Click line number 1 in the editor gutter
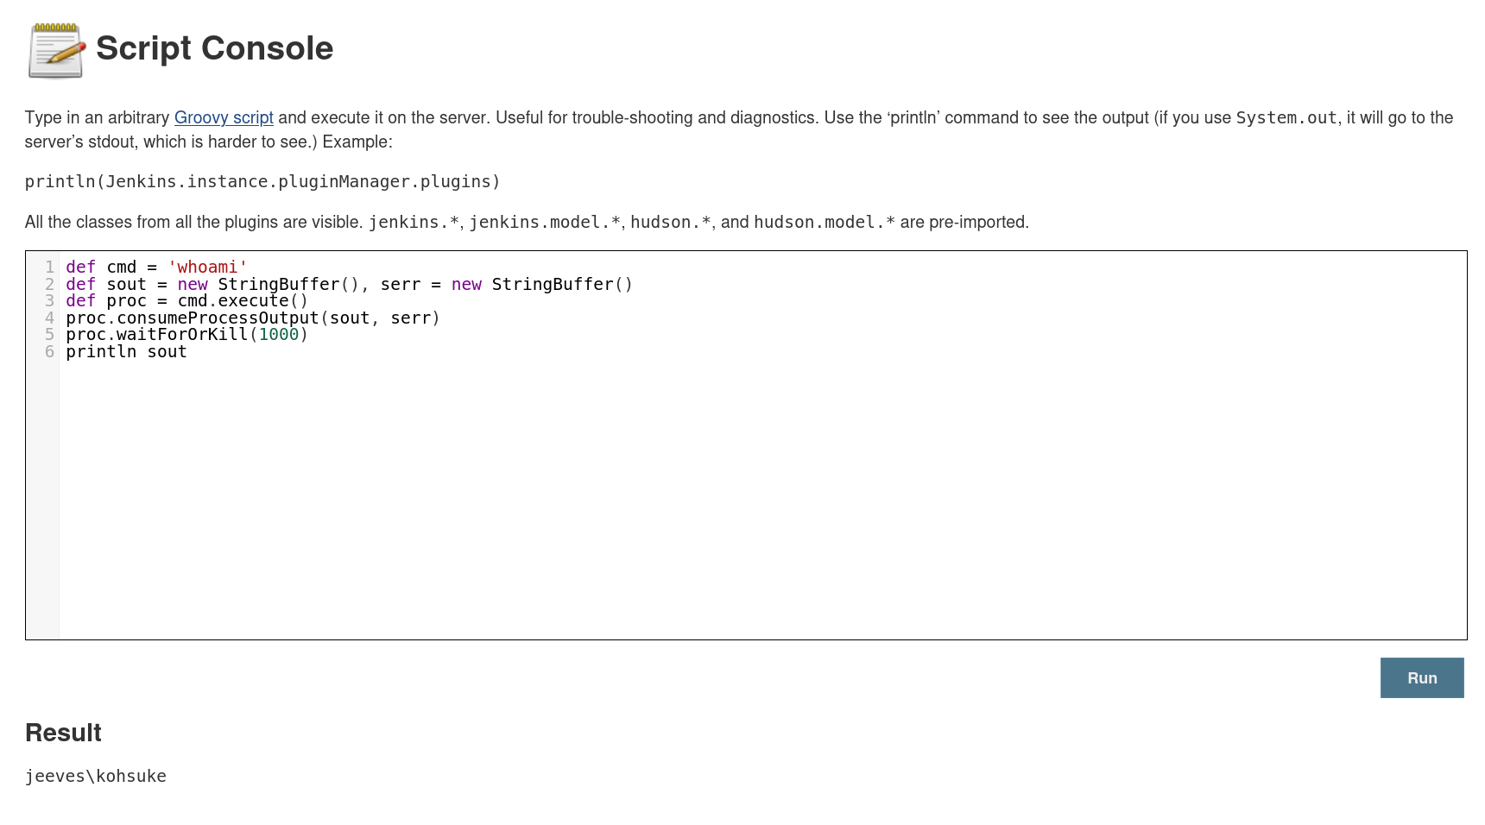 (x=49, y=268)
